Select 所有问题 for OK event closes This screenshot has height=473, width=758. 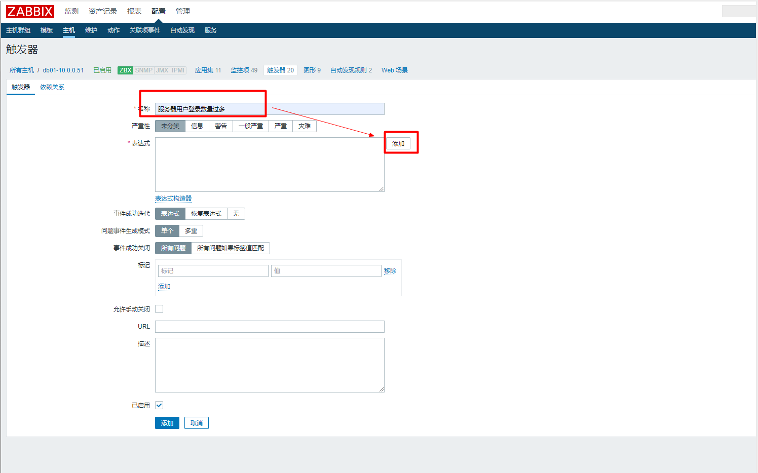[173, 248]
